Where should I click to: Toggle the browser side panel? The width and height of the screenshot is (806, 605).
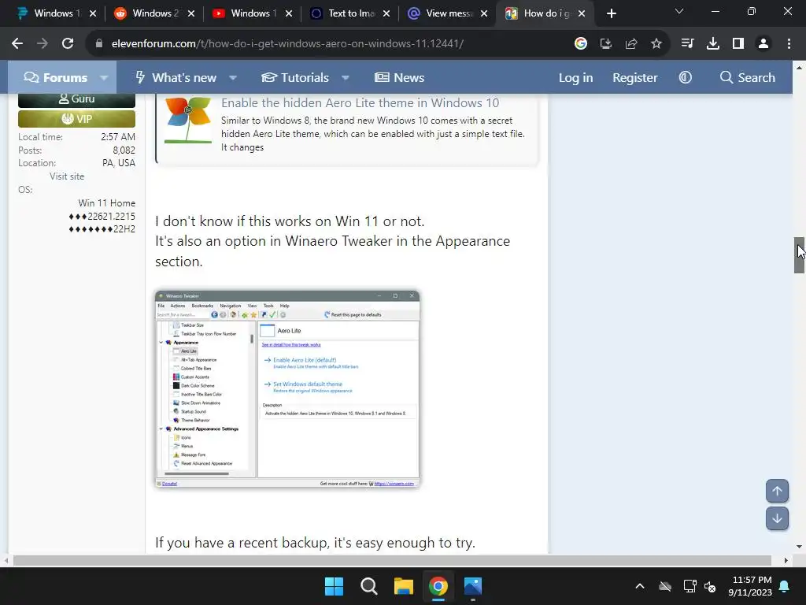(x=738, y=44)
